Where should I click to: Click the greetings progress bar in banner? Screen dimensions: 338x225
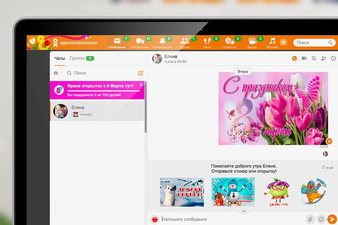103,91
